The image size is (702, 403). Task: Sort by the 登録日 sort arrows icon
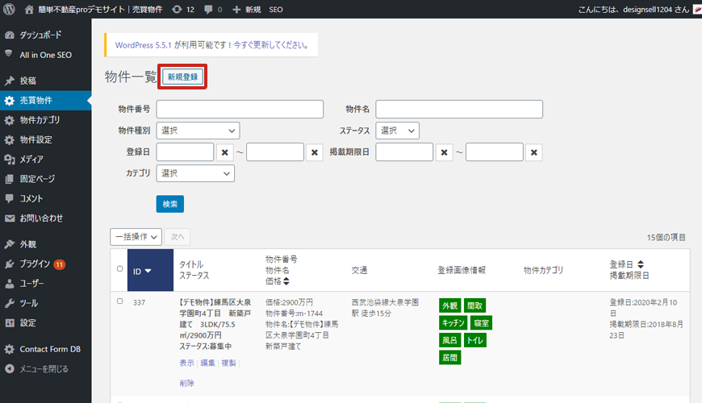pyautogui.click(x=641, y=264)
